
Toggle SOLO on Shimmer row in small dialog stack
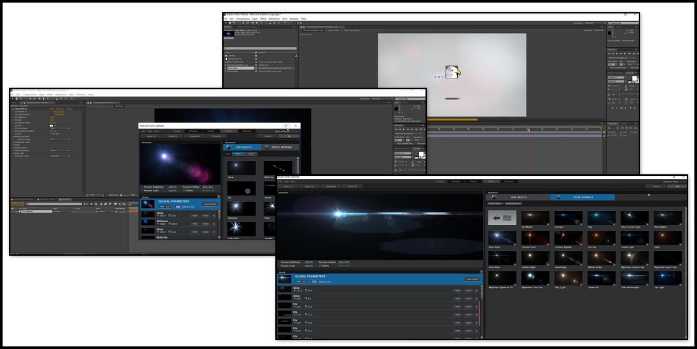pyautogui.click(x=206, y=224)
